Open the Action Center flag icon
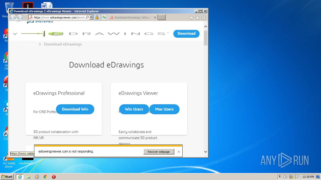Viewport: 321px width, 180px height. [297, 177]
